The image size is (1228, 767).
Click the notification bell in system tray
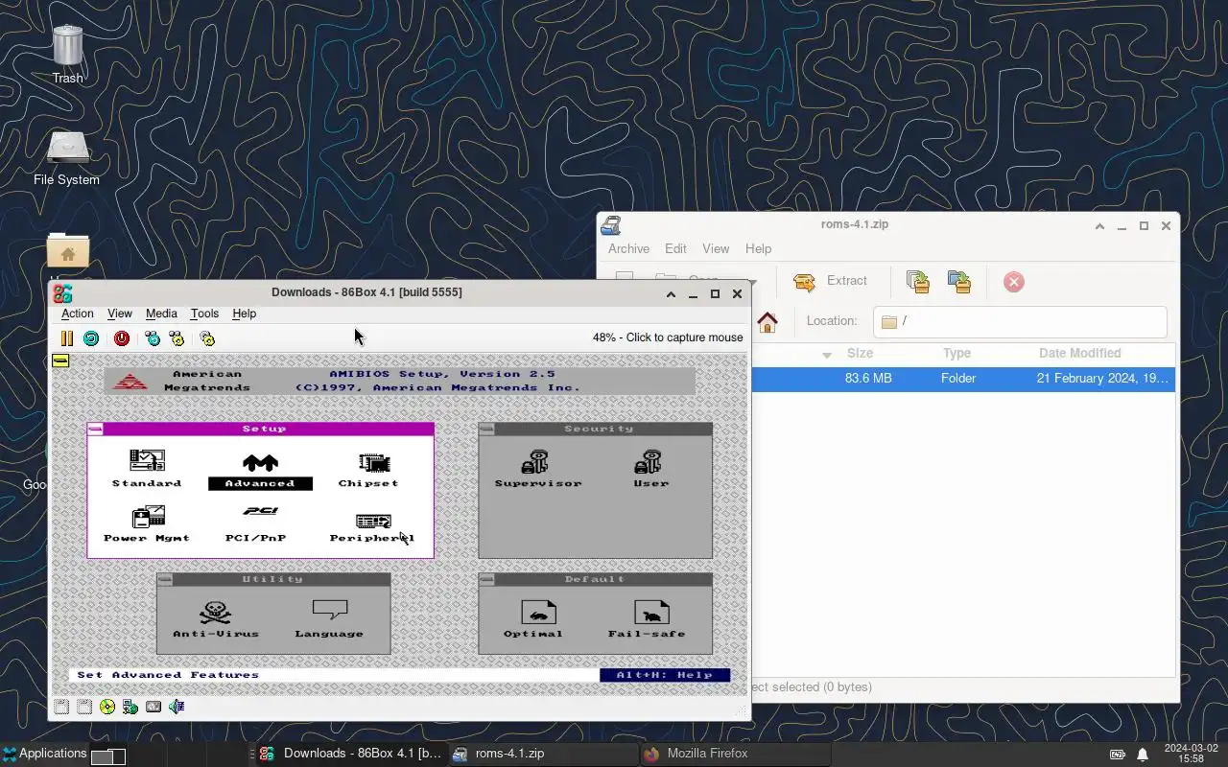(x=1143, y=754)
